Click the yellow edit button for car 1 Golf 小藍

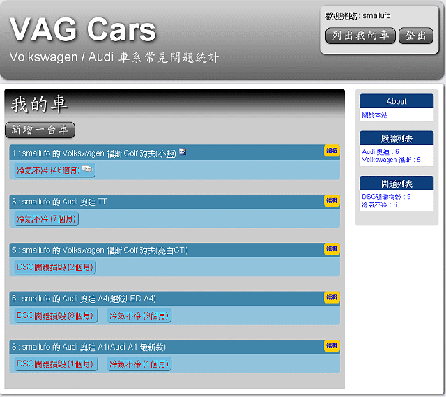pos(332,151)
